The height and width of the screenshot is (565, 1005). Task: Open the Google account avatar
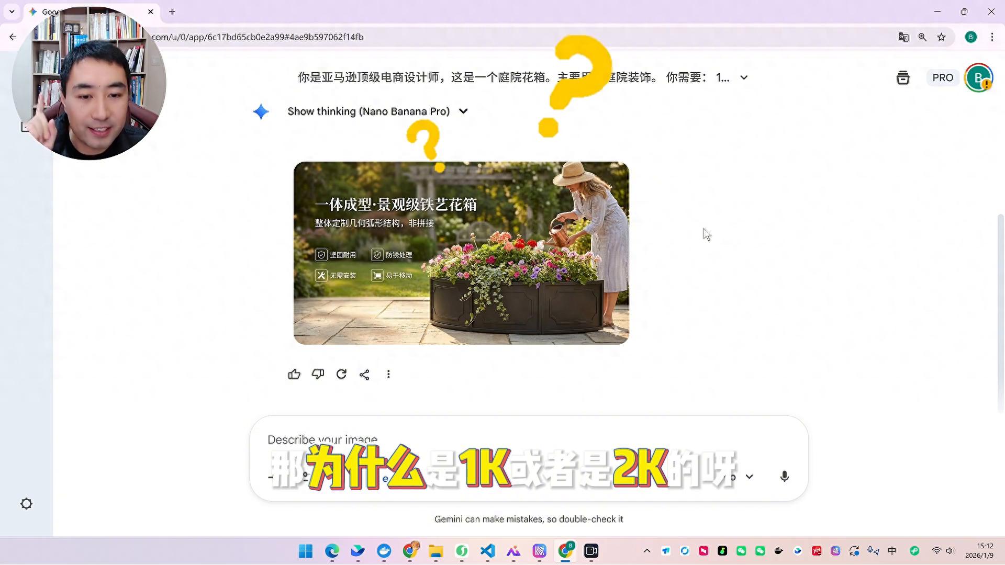coord(978,78)
